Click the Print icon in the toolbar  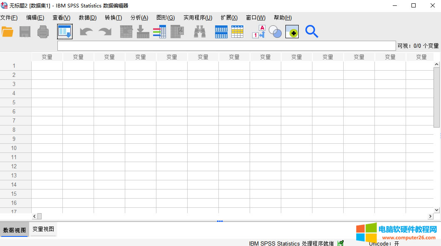pos(43,32)
